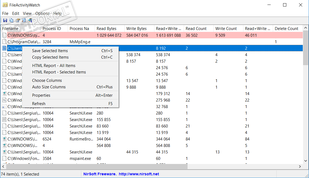Click the Exit toolbar icon
This screenshot has width=309, height=178.
(30, 20)
